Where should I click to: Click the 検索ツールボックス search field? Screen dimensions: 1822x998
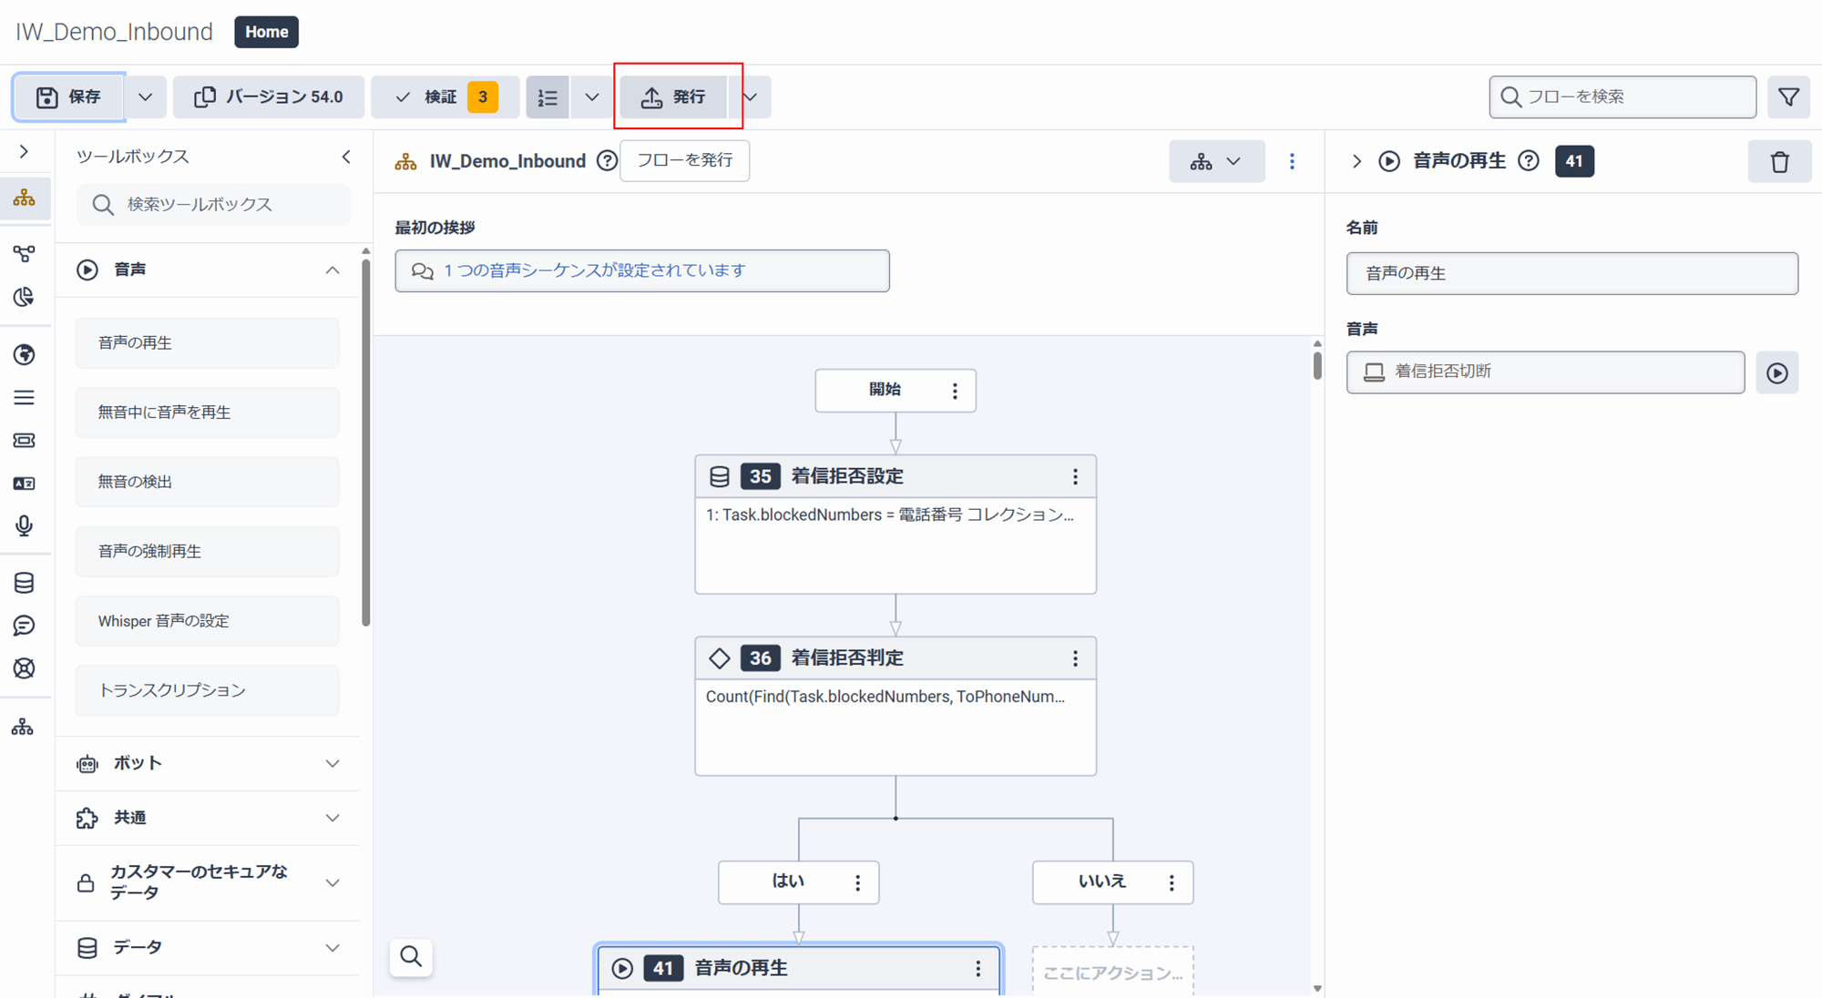214,204
